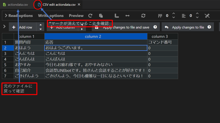Click the ruler corner icon in toolbar

pos(117,16)
